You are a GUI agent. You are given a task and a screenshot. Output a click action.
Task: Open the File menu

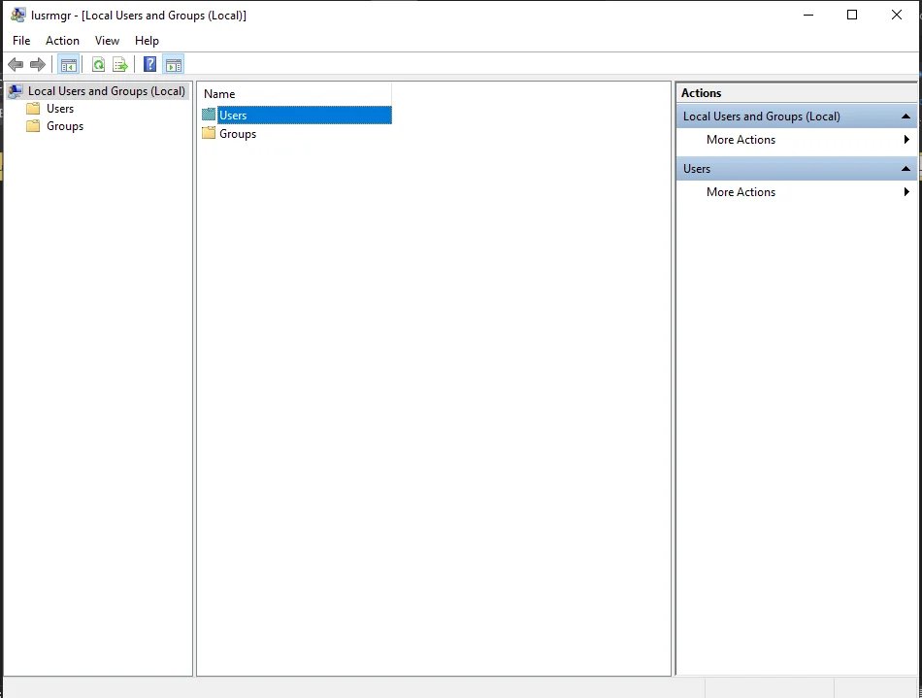[21, 41]
